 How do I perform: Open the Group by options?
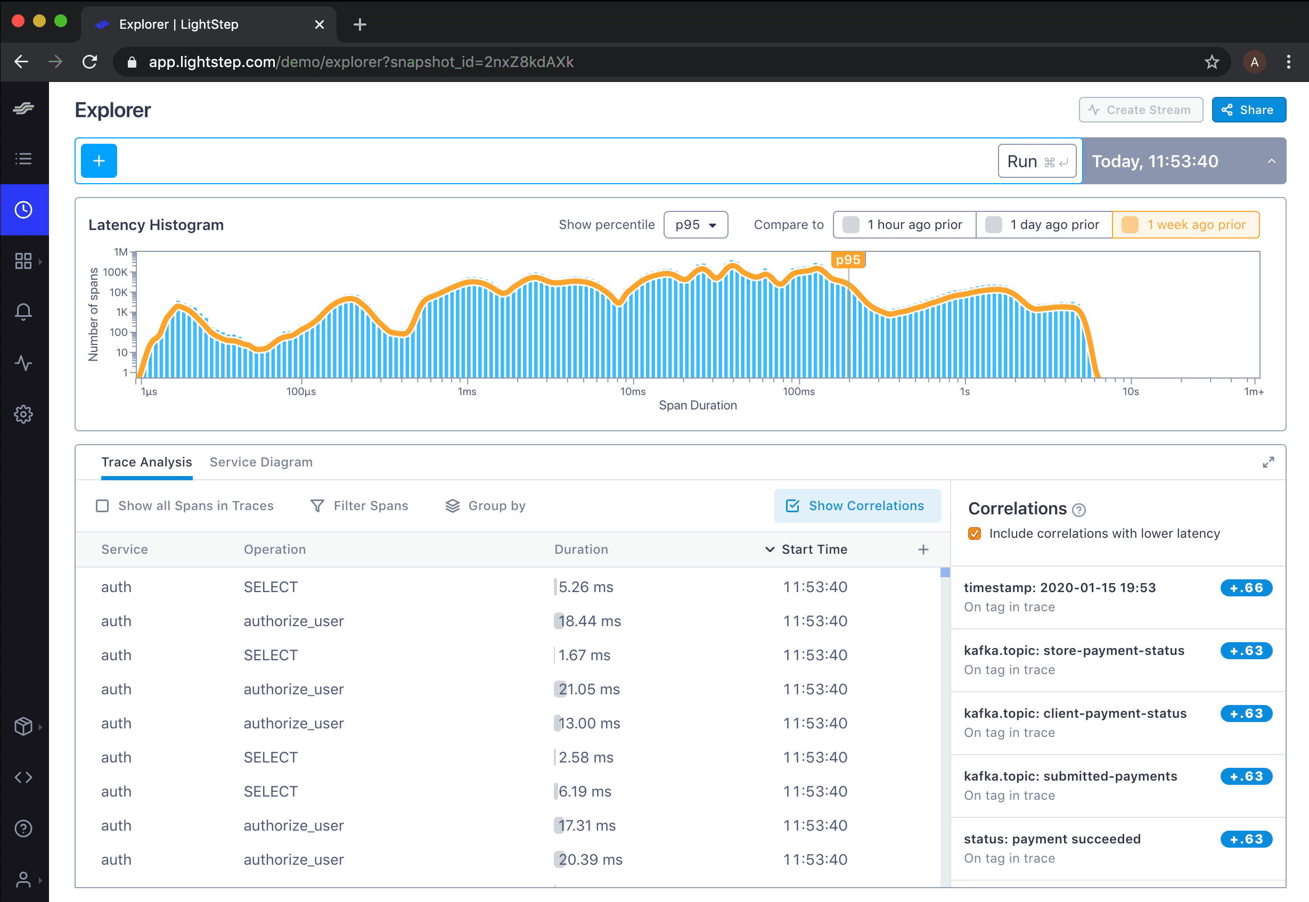[x=486, y=506]
